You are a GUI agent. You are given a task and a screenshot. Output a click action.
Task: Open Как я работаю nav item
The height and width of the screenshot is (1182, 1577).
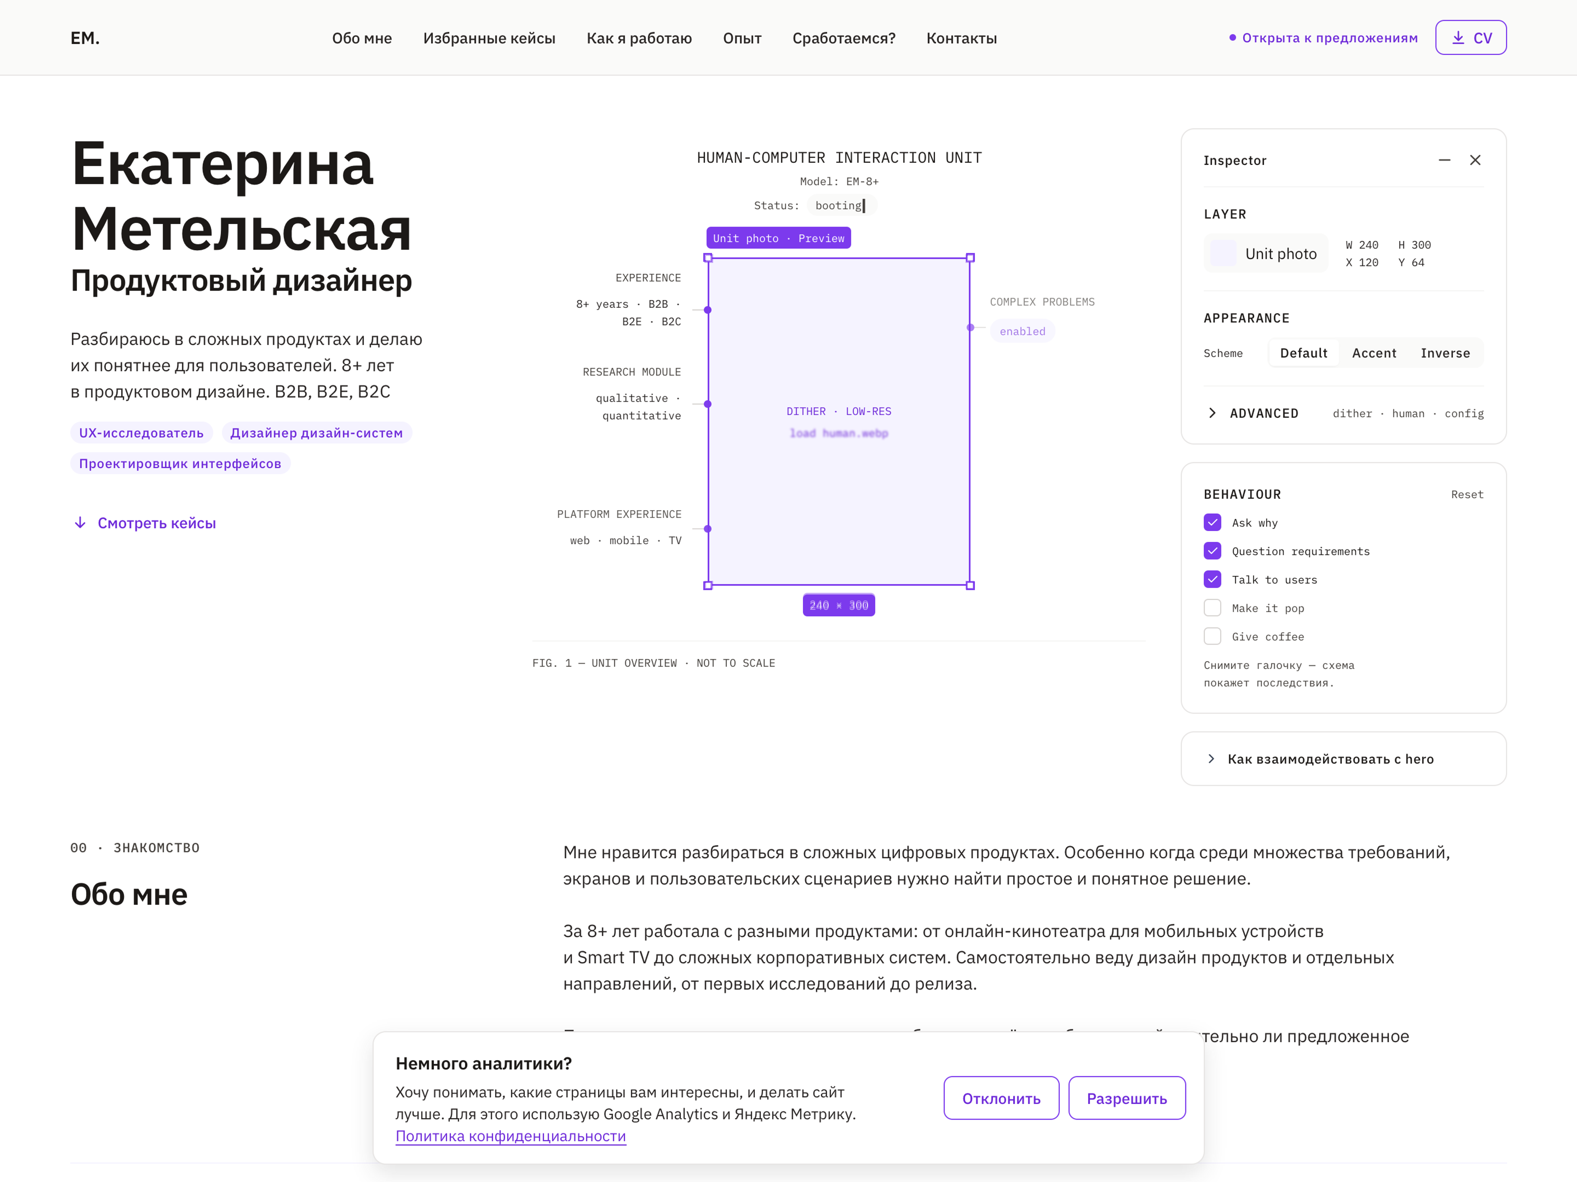pyautogui.click(x=639, y=39)
